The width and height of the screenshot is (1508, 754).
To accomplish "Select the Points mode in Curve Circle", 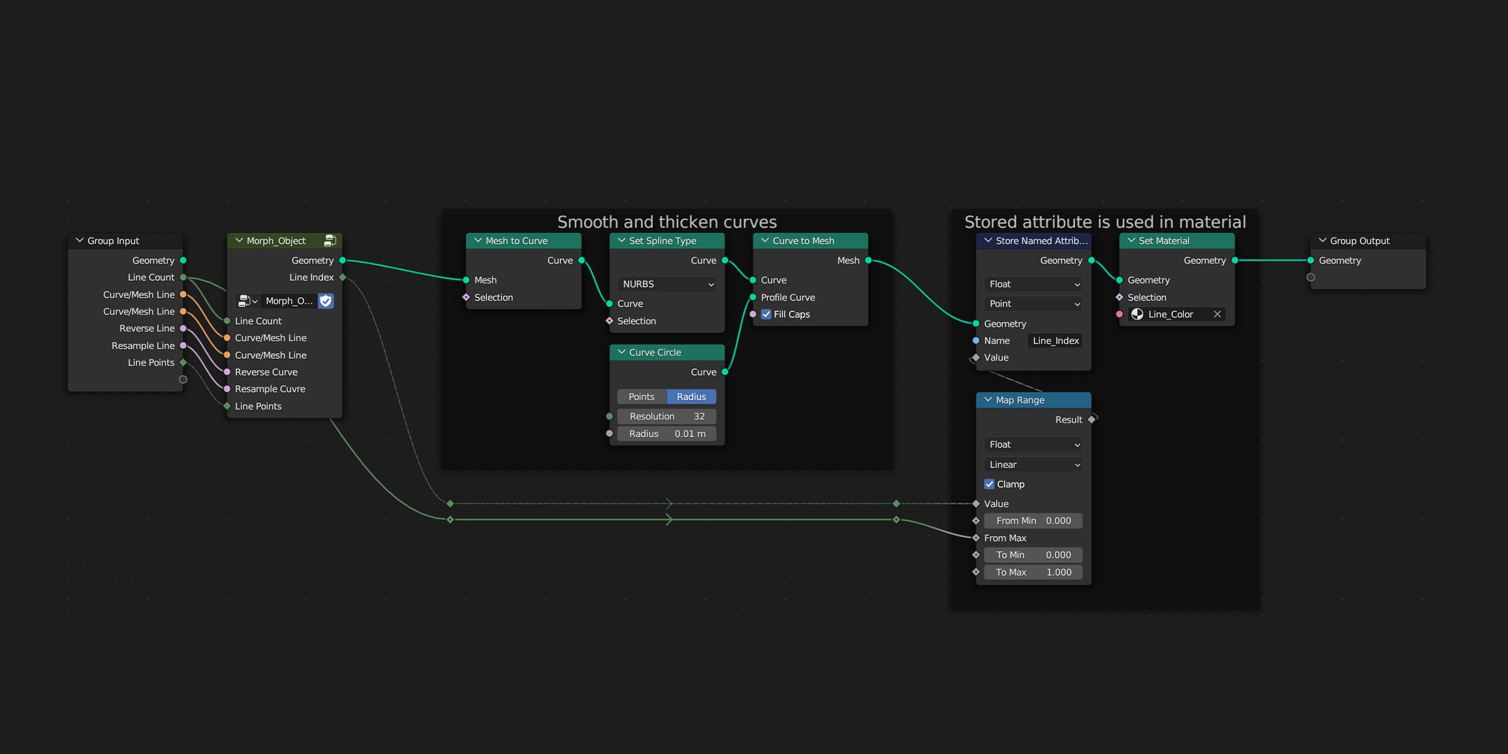I will tap(642, 396).
